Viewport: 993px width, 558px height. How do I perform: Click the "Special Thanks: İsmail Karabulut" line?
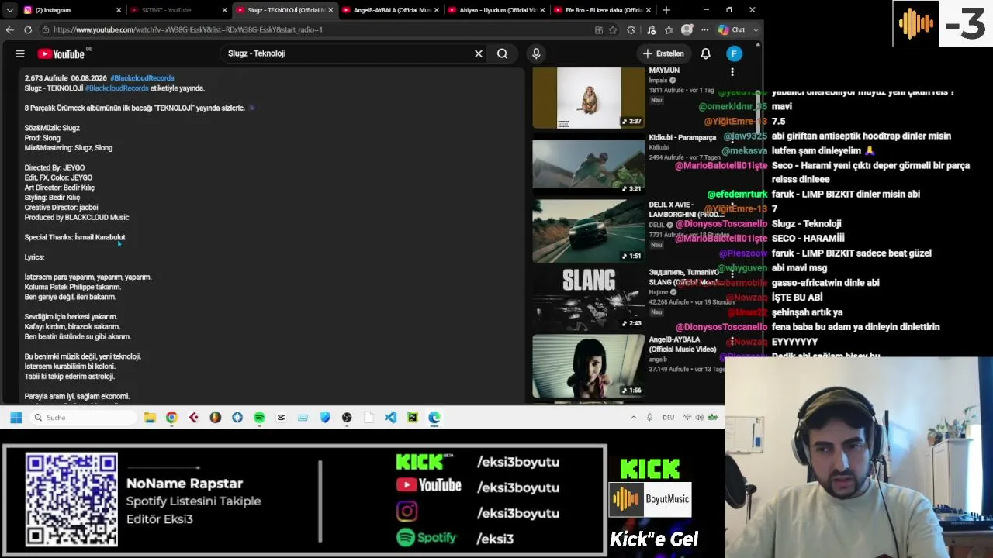74,237
